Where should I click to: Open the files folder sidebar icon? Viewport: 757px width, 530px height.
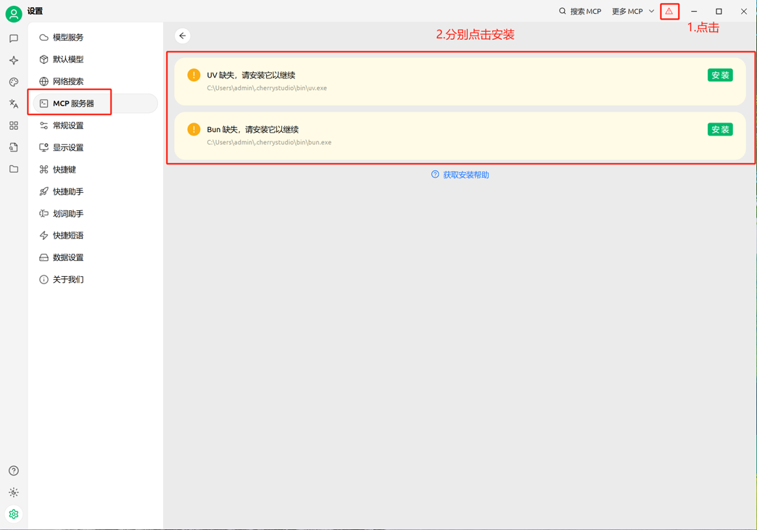[14, 169]
